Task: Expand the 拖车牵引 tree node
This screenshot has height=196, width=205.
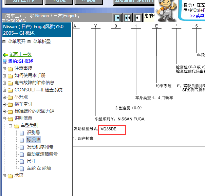Action: [x=4, y=104]
